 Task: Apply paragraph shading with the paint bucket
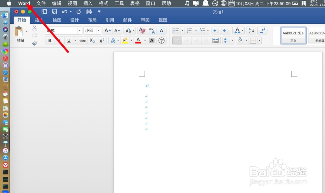coord(240,40)
